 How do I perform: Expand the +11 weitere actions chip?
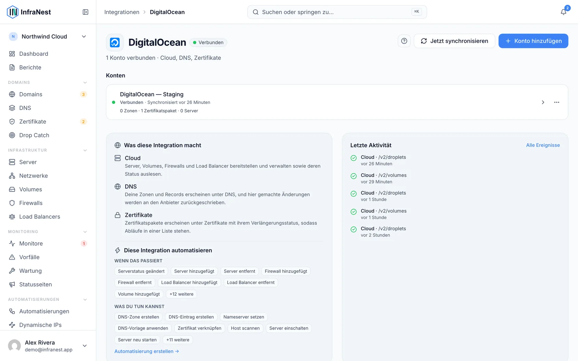click(178, 340)
